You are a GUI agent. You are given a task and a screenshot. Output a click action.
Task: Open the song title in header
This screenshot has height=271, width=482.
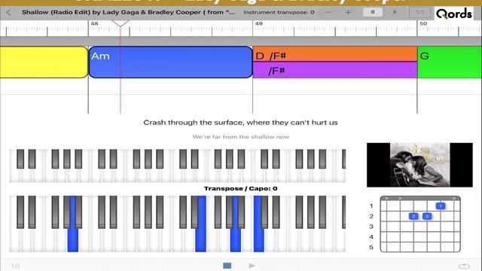point(129,13)
